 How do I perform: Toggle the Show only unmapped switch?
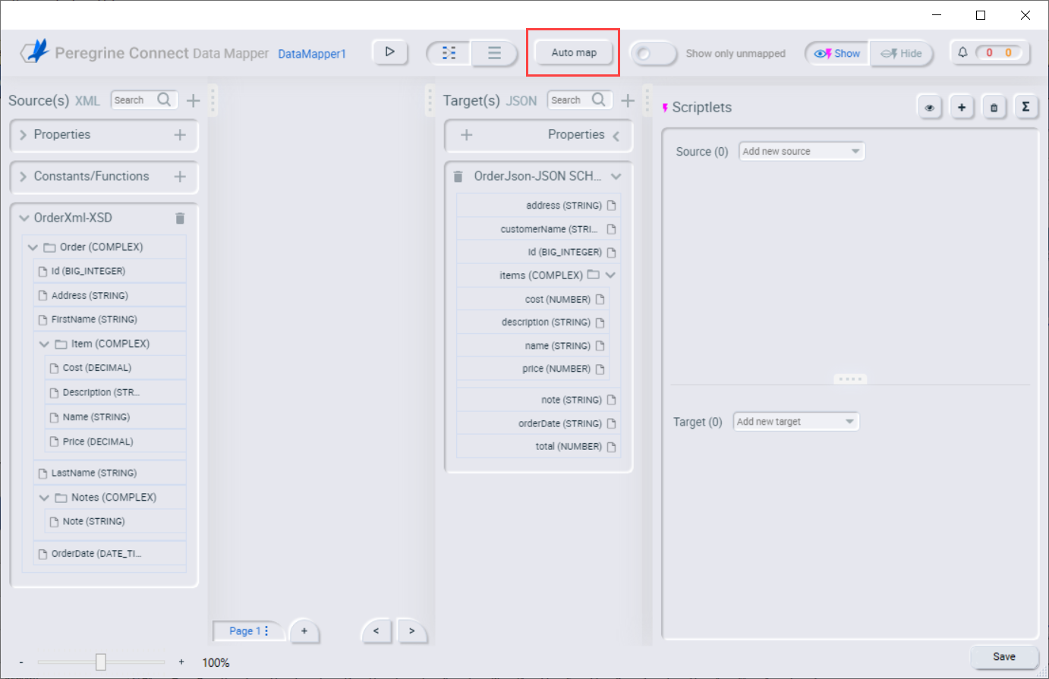pyautogui.click(x=653, y=53)
